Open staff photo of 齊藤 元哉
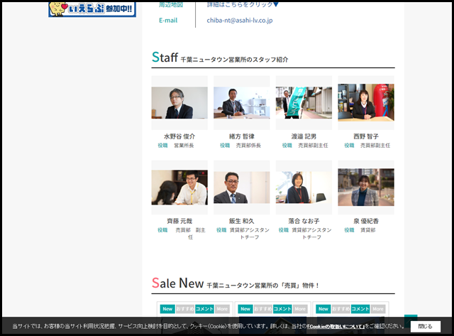Image resolution: width=454 pixels, height=336 pixels. (179, 188)
